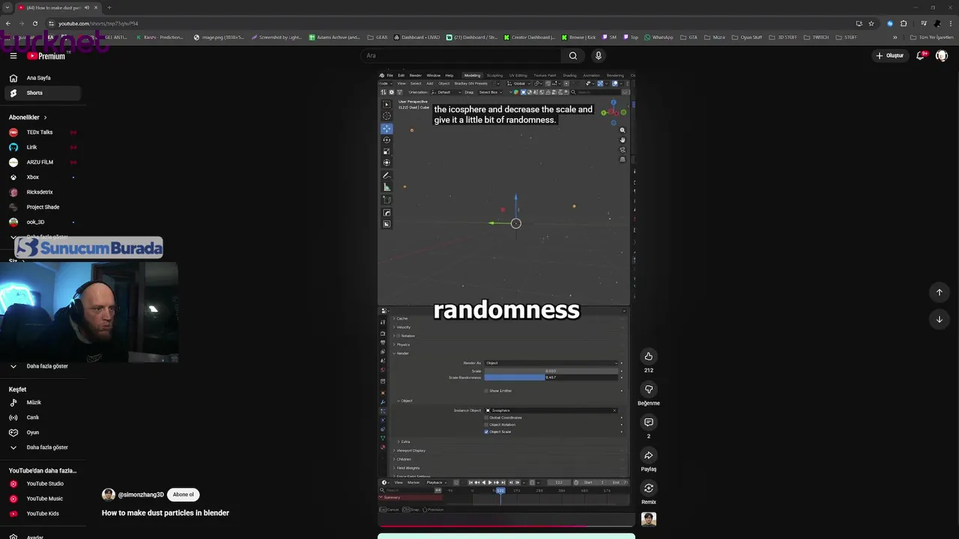Mute the tab using its speaker icon
The image size is (959, 539).
87,7
